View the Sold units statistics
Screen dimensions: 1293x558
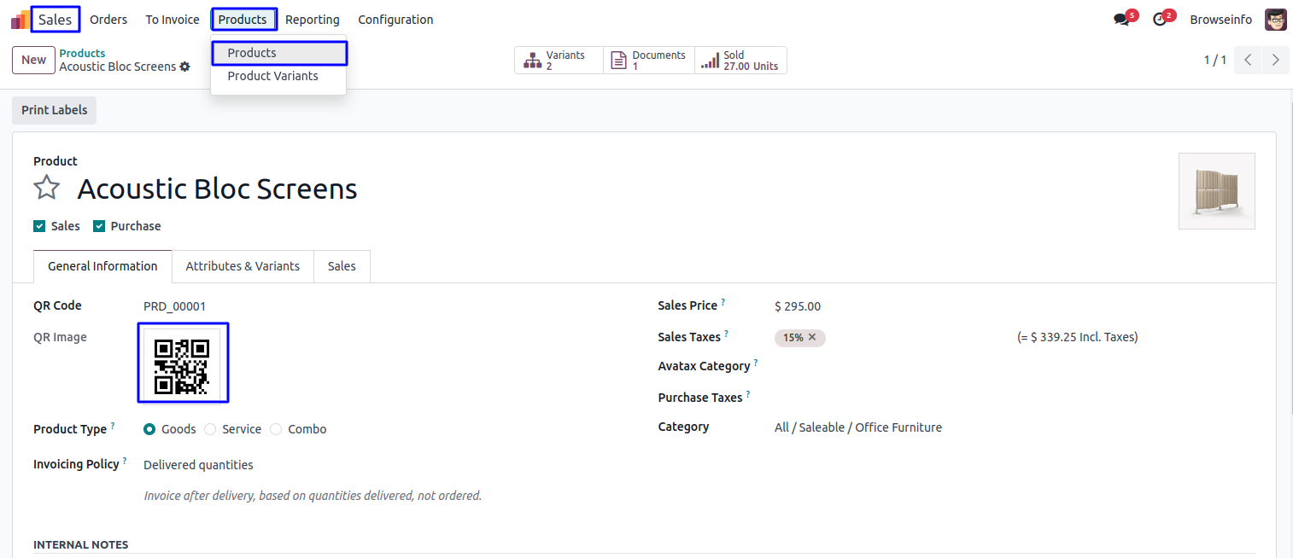(x=740, y=61)
